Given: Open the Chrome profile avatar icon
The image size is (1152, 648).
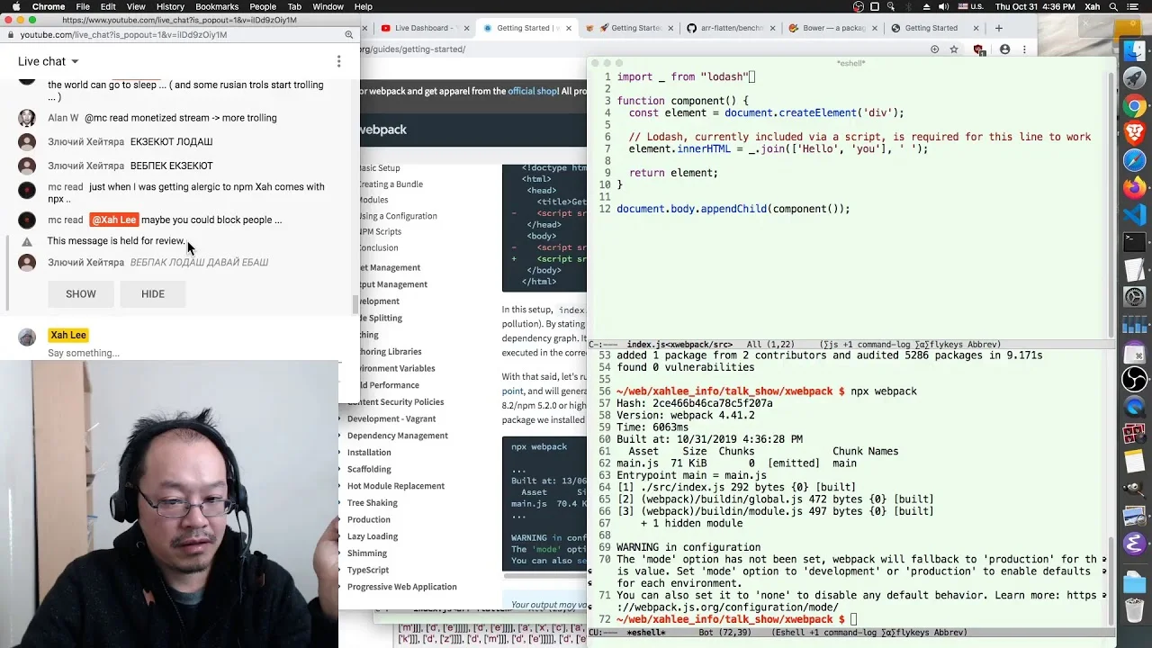Looking at the screenshot, I should tap(1004, 49).
